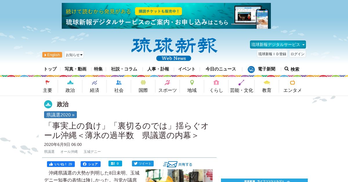This screenshot has height=182, width=348.
Task: Open the 主要 category flag icon
Action: pyautogui.click(x=48, y=83)
